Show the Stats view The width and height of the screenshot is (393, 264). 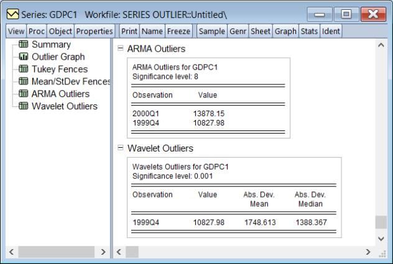click(x=310, y=31)
